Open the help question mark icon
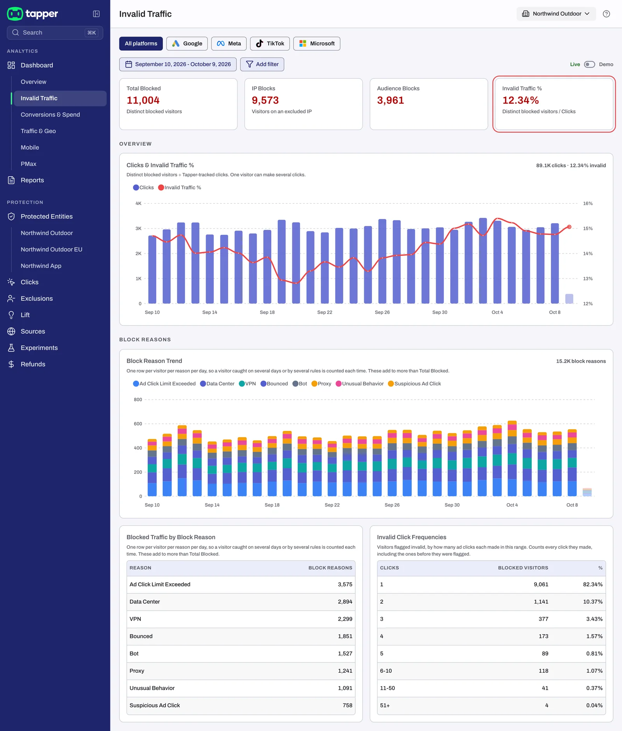 606,14
